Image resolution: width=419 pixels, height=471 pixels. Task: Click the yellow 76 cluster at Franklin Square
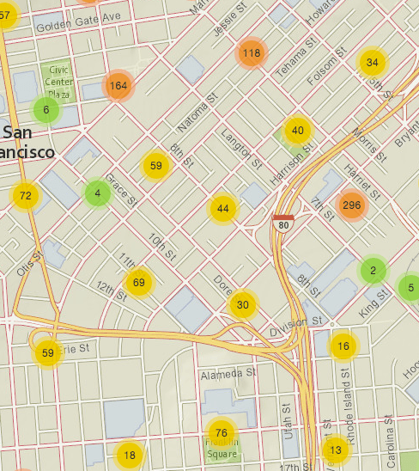click(x=222, y=433)
